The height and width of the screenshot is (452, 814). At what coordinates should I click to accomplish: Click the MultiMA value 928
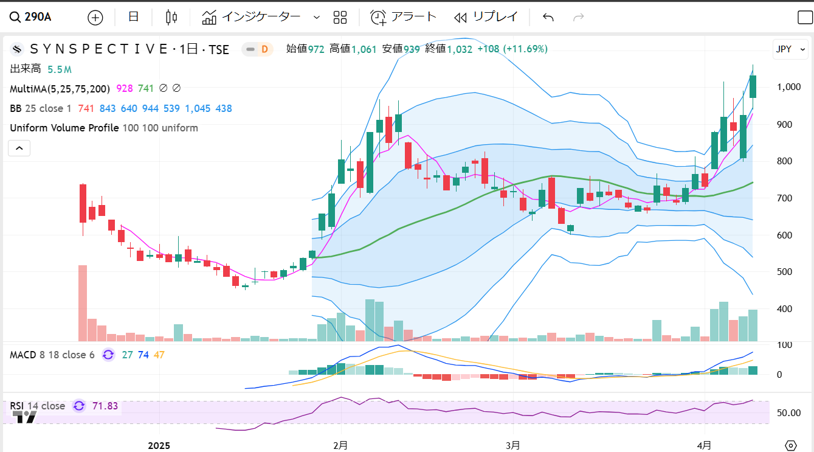125,89
